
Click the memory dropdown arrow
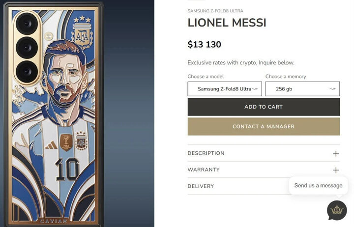tap(332, 89)
